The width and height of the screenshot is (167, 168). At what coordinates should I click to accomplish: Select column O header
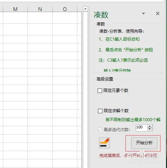[x=65, y=9]
